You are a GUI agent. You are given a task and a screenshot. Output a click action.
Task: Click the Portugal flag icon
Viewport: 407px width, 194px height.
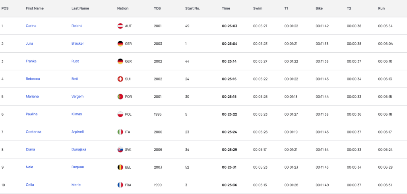(120, 97)
